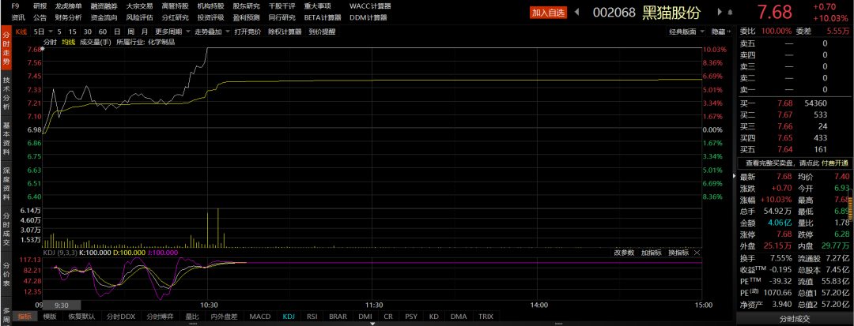Switch indicator to 分时DDX
This screenshot has width=854, height=326.
coord(121,316)
